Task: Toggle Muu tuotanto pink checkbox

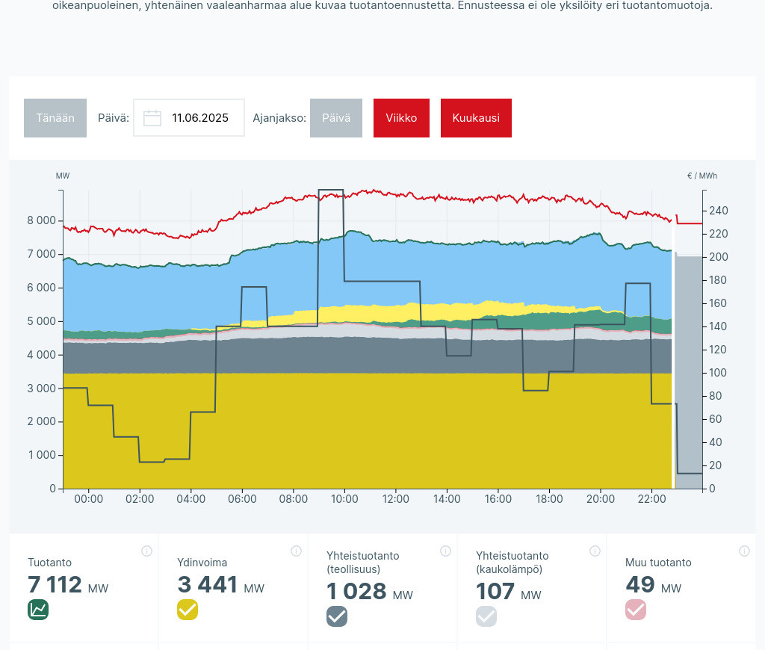Action: click(636, 610)
